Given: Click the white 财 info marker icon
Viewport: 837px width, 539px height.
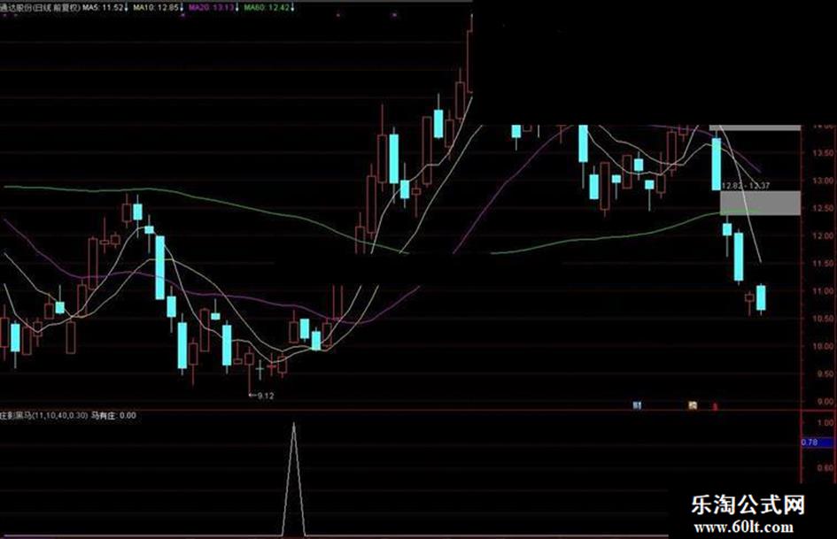Looking at the screenshot, I should point(636,405).
